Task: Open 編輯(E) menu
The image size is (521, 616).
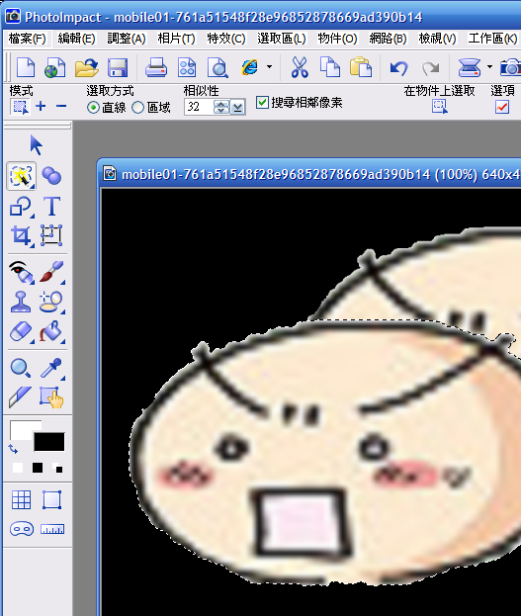Action: (76, 39)
